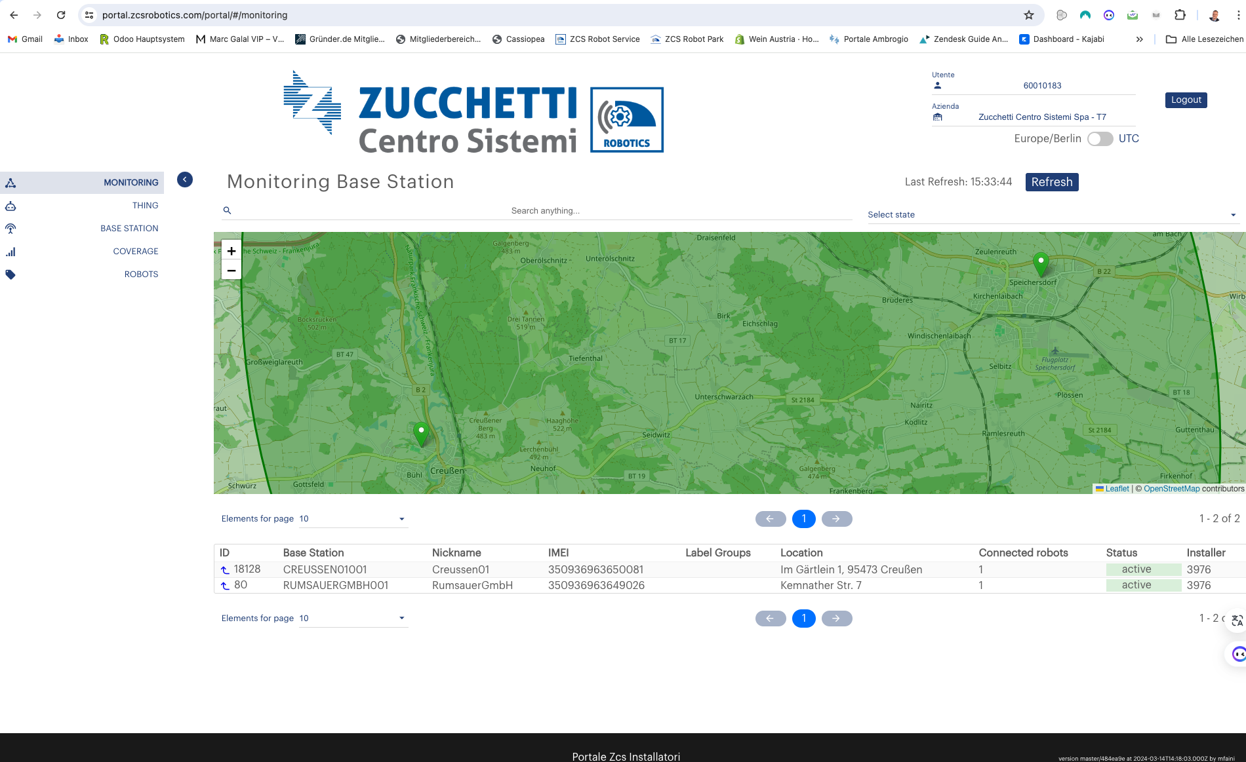Click the Search anything input field

click(544, 211)
